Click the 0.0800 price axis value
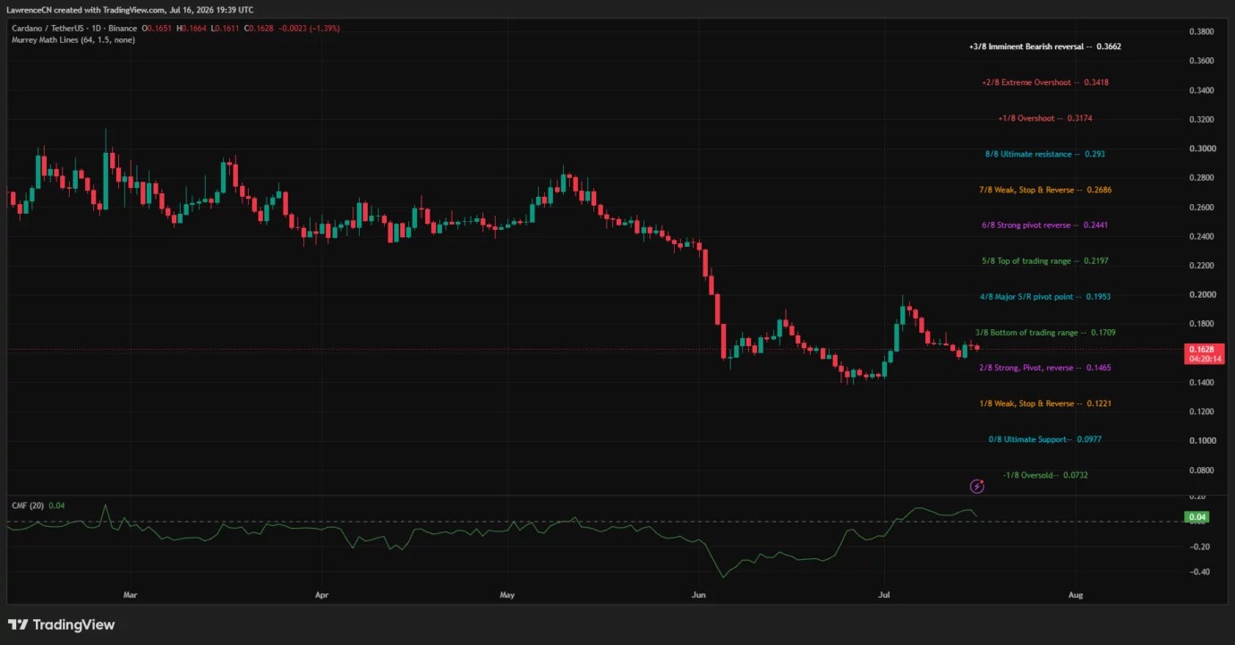The width and height of the screenshot is (1235, 645). (x=1200, y=470)
